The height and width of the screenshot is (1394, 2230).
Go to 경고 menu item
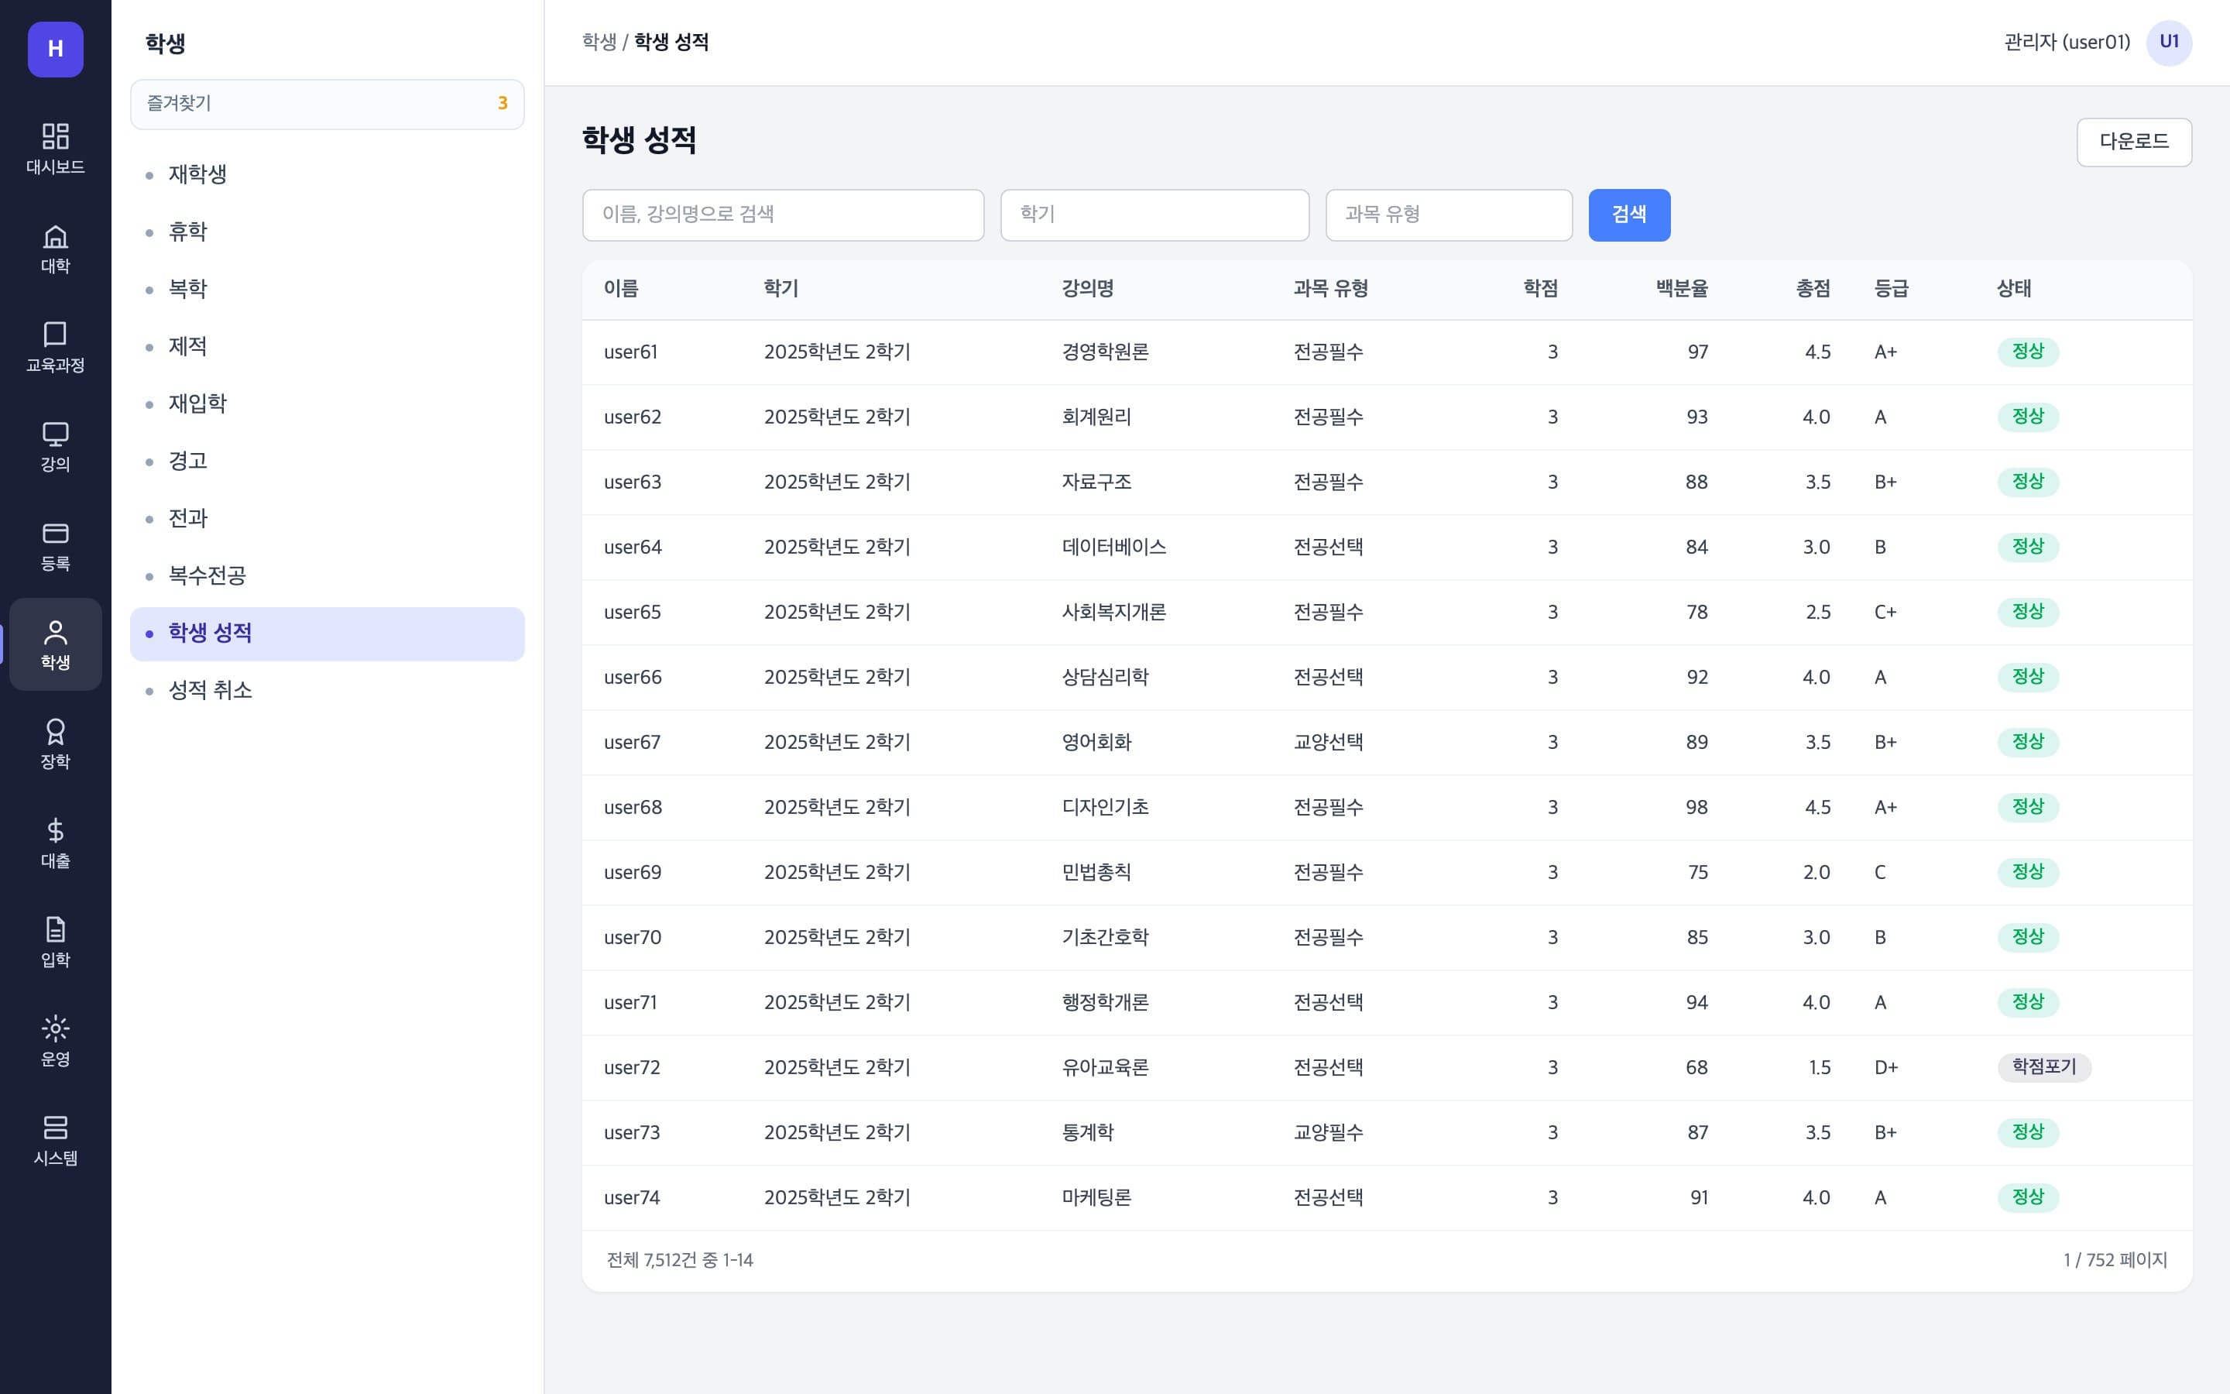pos(327,461)
